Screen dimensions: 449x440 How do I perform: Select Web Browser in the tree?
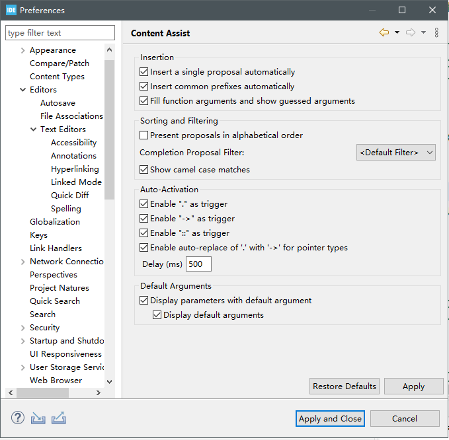[x=56, y=380]
